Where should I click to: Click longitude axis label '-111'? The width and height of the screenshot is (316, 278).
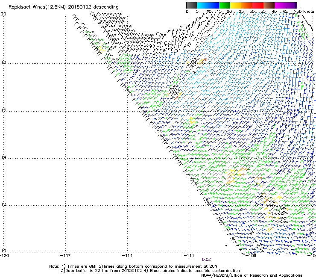tap(189, 256)
